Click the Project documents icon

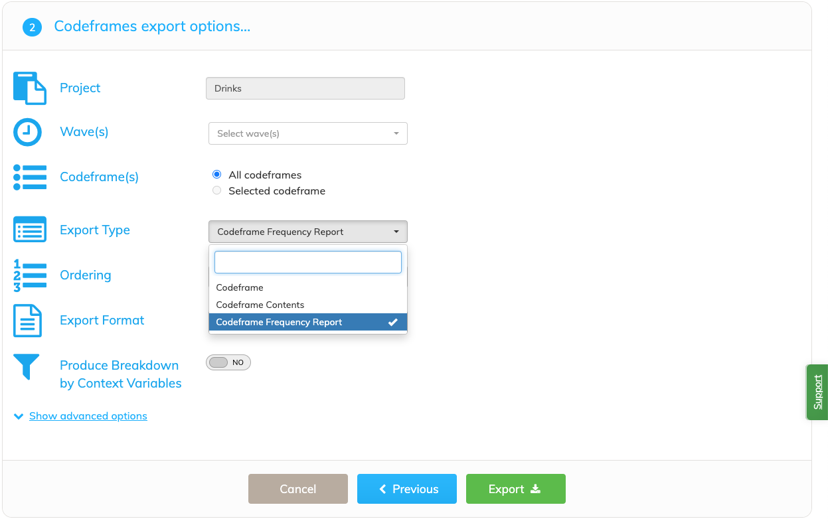click(x=30, y=88)
